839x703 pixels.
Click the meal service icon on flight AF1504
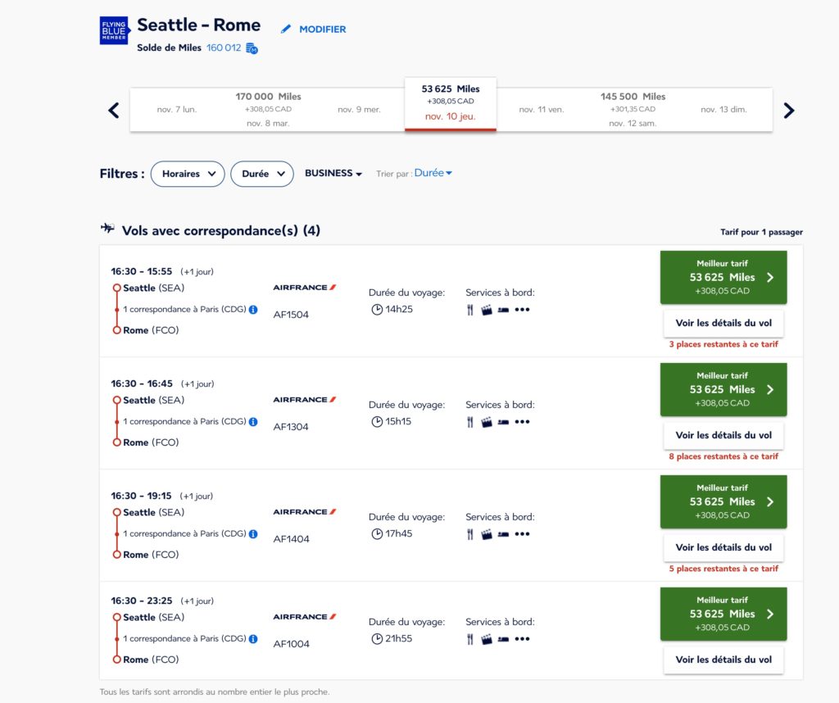[469, 310]
